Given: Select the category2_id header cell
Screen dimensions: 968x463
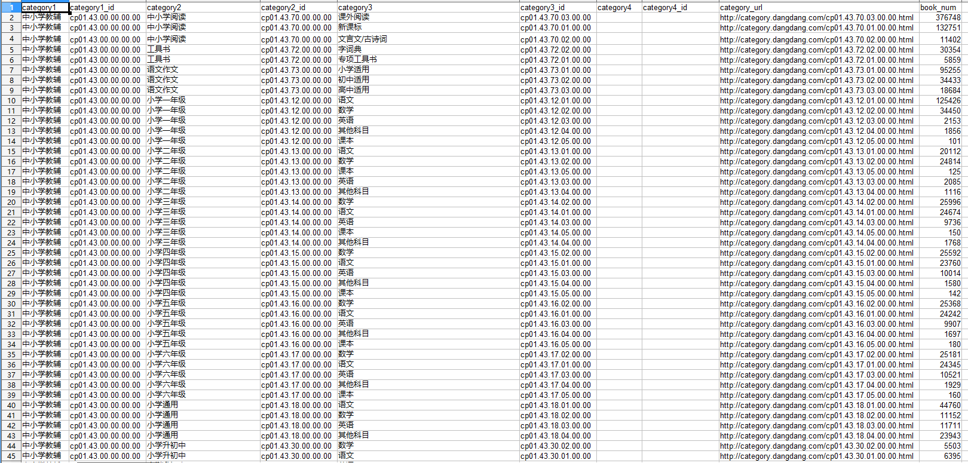Looking at the screenshot, I should [299, 8].
